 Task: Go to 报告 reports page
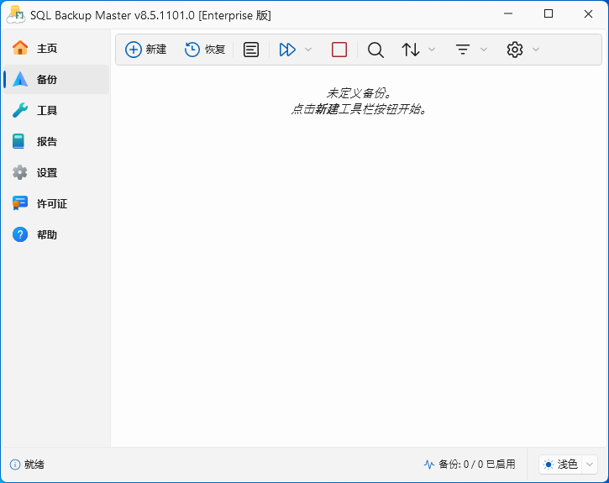coord(56,141)
